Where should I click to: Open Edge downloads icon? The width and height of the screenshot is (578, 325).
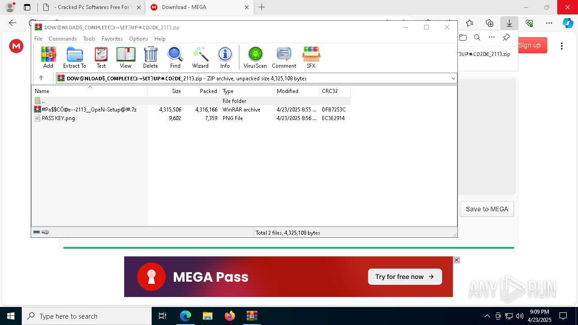pyautogui.click(x=509, y=23)
